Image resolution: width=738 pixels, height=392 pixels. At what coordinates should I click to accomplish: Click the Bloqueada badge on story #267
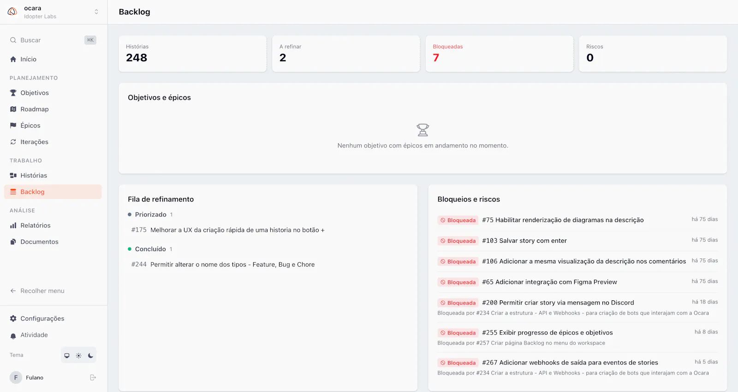[458, 363]
